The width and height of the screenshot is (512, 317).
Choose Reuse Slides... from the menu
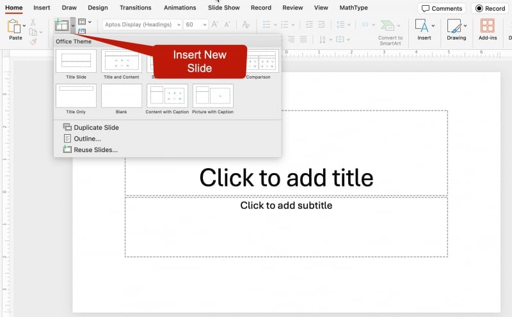[x=90, y=150]
